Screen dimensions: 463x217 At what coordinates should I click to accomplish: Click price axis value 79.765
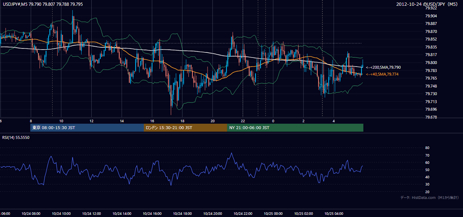coord(431,78)
